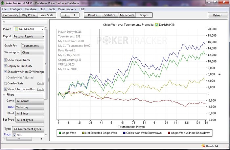Switch to the Play Poker tab
This screenshot has height=150, width=230.
29,15
